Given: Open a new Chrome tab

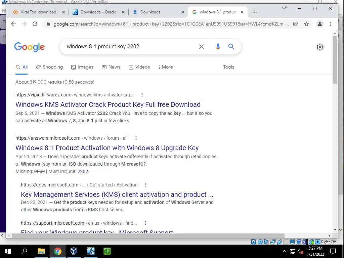Looking at the screenshot, I should click(255, 12).
